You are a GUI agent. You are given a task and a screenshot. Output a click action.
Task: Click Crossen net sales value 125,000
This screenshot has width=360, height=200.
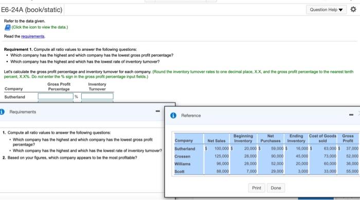coord(222,156)
